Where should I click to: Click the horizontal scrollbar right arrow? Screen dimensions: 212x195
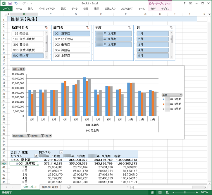(x=206, y=187)
